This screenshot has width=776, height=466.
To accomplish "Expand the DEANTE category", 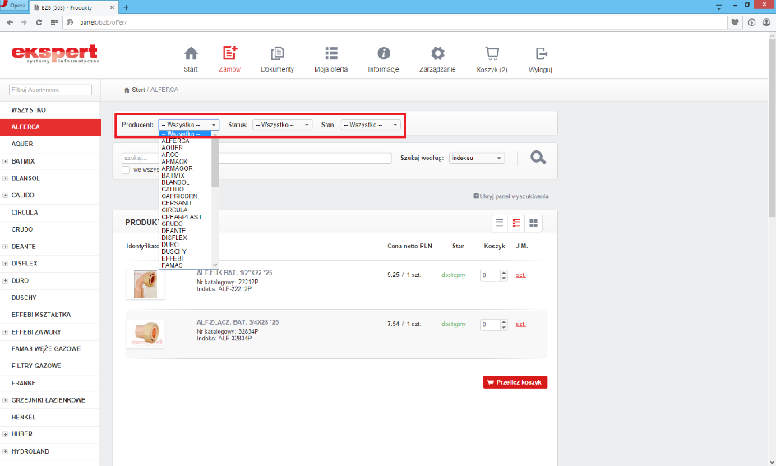I will pos(6,247).
